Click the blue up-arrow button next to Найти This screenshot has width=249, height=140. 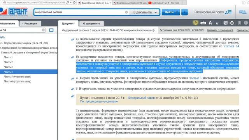coord(184,12)
